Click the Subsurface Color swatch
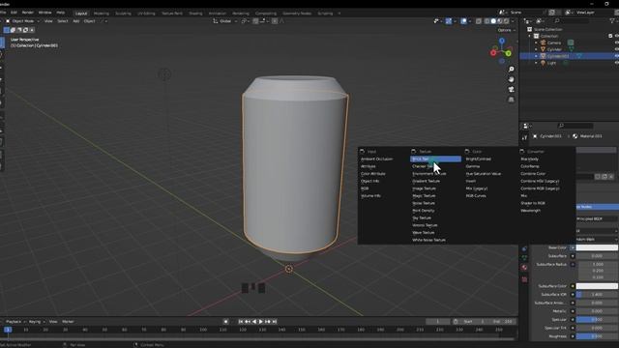The height and width of the screenshot is (348, 619). tap(597, 286)
